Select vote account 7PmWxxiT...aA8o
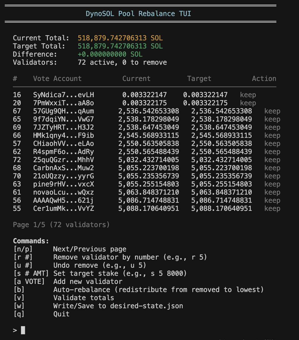 click(x=63, y=103)
